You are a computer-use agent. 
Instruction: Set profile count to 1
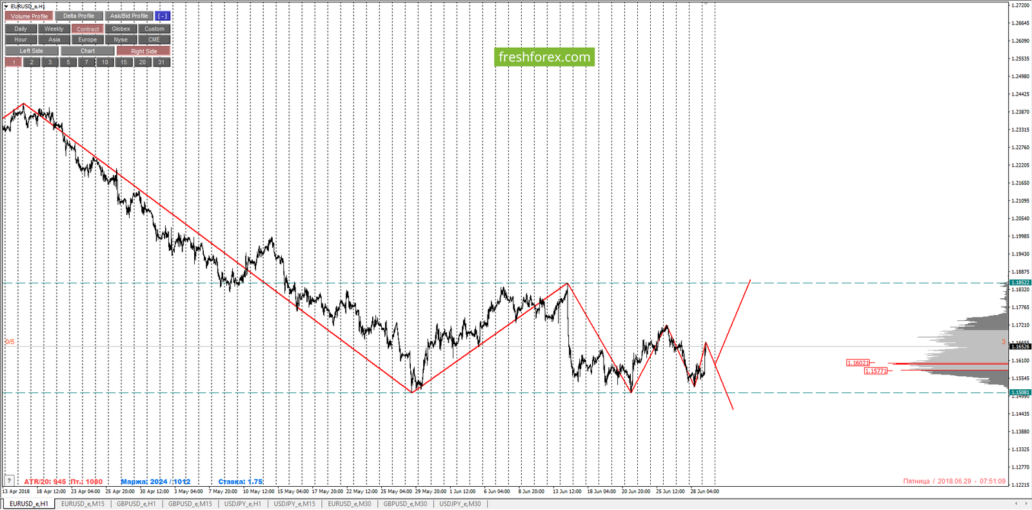pyautogui.click(x=14, y=63)
